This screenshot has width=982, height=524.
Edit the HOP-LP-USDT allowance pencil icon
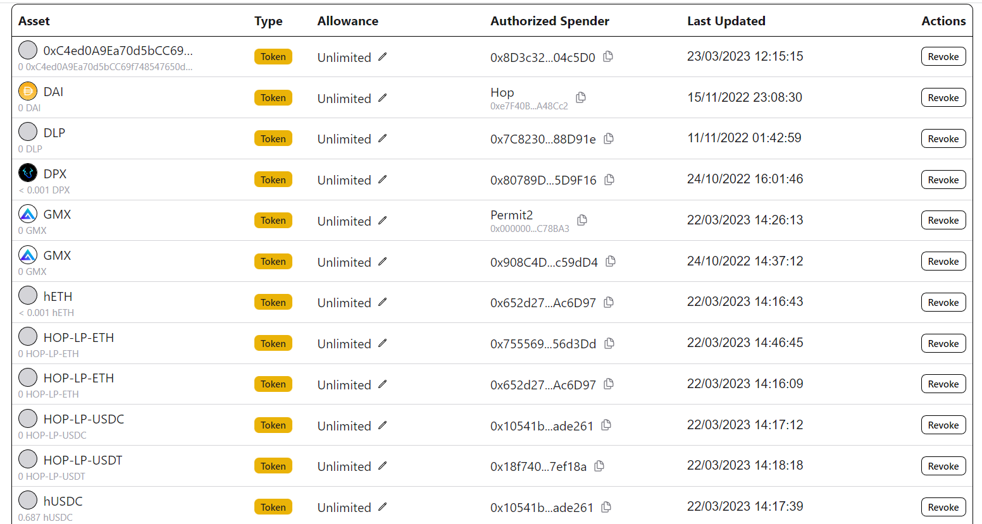(382, 466)
